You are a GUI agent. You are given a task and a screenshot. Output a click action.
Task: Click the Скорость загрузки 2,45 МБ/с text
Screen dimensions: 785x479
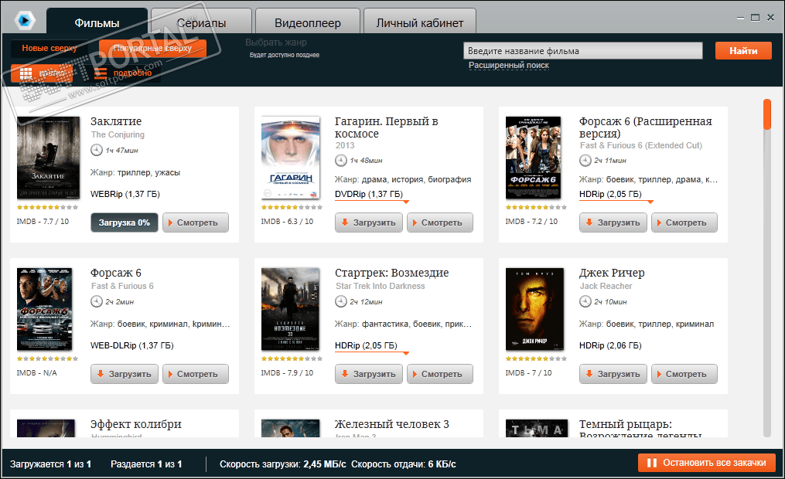283,464
